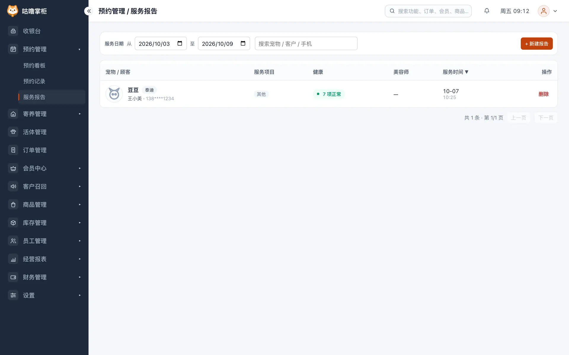Click the 新建报告 button
Screen dimensions: 569x355
coord(536,43)
